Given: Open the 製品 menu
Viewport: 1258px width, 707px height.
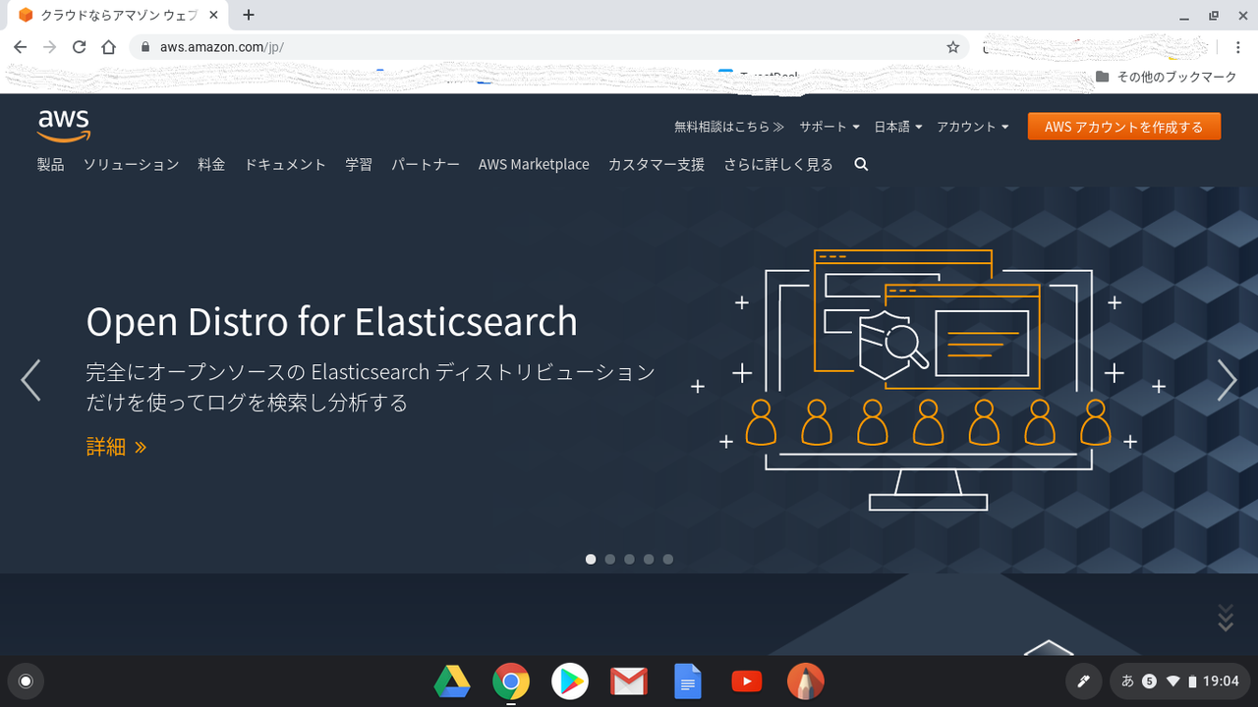Looking at the screenshot, I should 51,165.
